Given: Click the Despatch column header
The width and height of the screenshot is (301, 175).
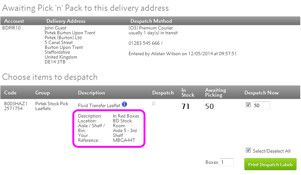Looking at the screenshot, I should click(163, 93).
